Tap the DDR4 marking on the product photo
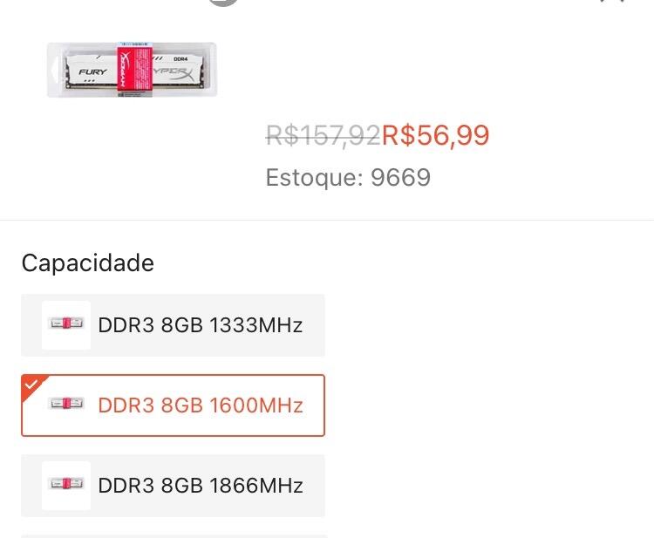The image size is (654, 538). pyautogui.click(x=181, y=59)
